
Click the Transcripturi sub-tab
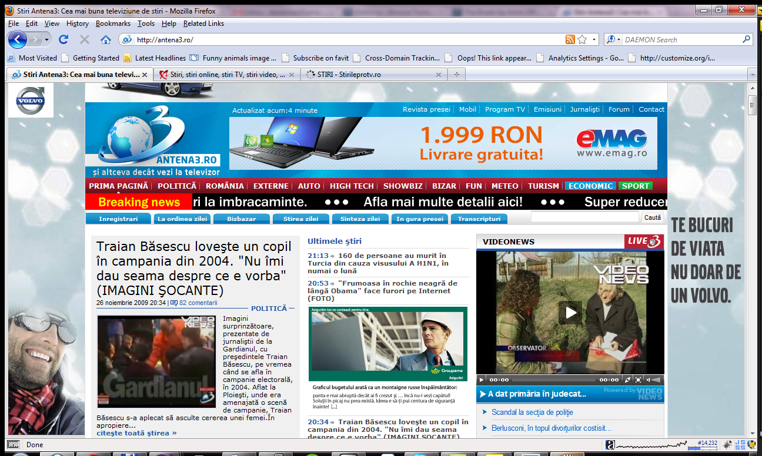[479, 219]
